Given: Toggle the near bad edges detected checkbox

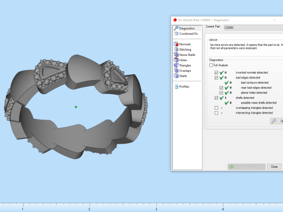Looking at the screenshot, I should [x=221, y=88].
